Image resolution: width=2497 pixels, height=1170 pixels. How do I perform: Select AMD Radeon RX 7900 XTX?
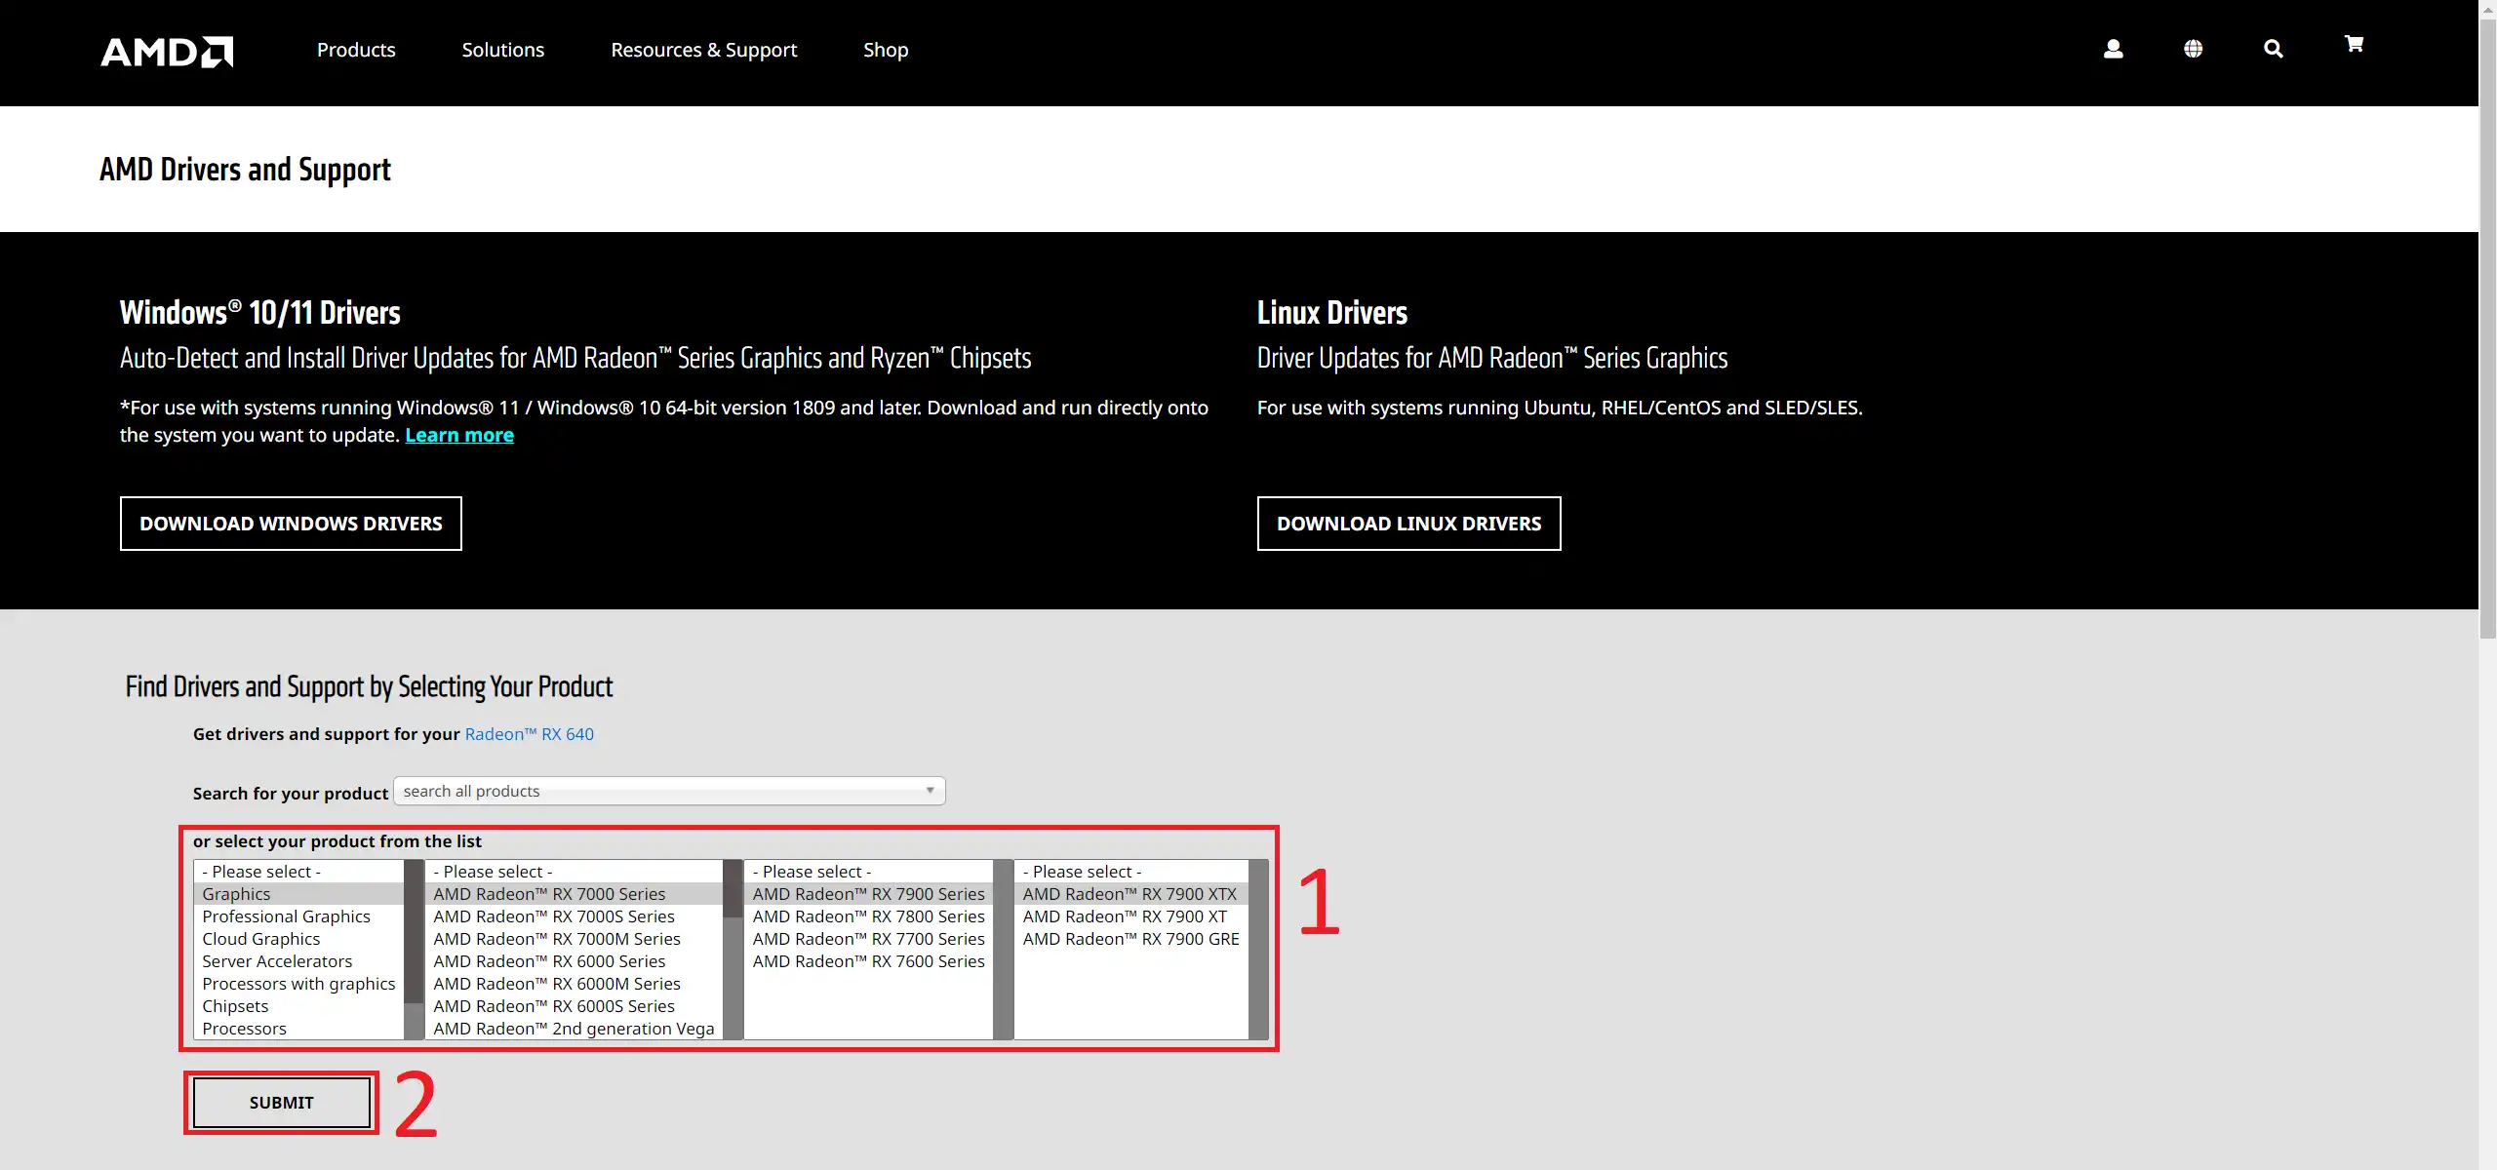click(1131, 894)
